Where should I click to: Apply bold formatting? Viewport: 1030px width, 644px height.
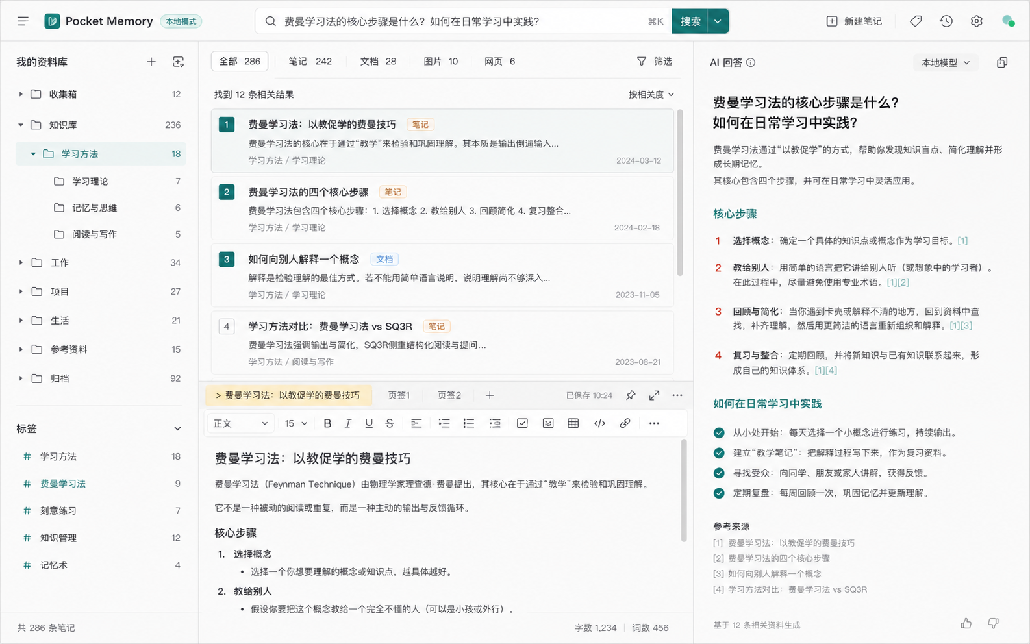(327, 423)
